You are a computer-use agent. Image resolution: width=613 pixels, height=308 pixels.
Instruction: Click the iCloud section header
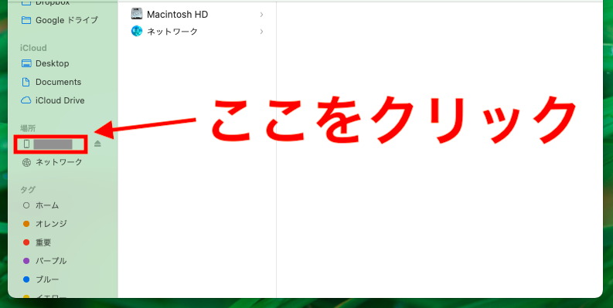click(x=33, y=48)
